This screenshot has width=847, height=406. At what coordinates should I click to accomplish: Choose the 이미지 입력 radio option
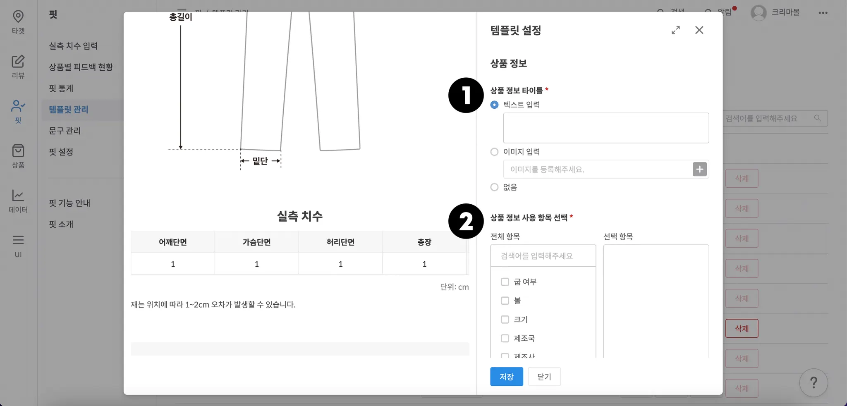pyautogui.click(x=494, y=152)
